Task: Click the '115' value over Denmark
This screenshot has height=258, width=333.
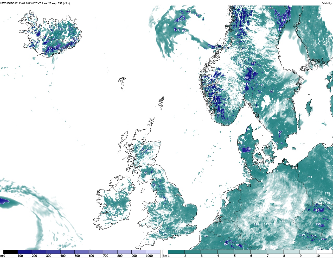Action: [x=248, y=149]
